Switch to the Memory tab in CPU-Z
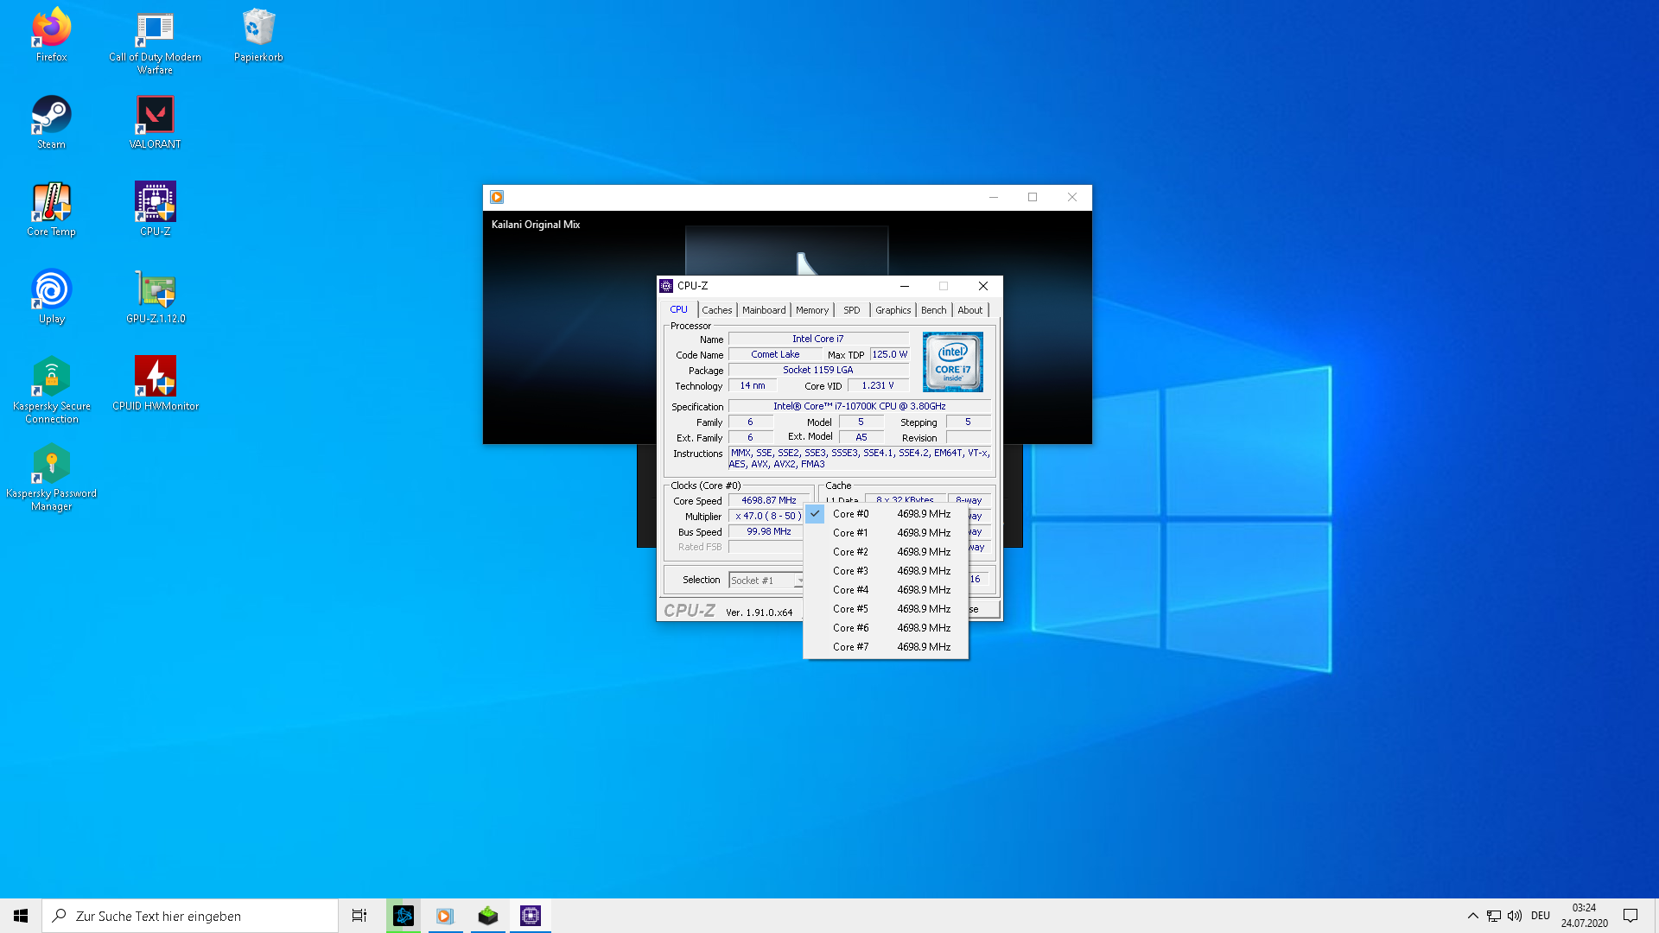1659x933 pixels. tap(812, 309)
